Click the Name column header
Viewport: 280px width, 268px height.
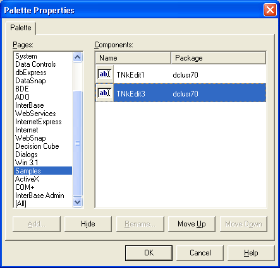point(133,58)
